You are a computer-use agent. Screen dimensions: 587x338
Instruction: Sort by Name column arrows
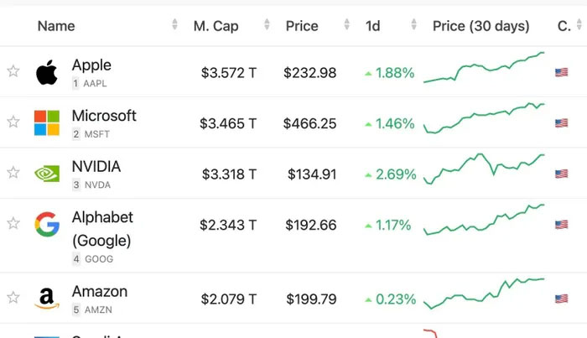pos(174,26)
